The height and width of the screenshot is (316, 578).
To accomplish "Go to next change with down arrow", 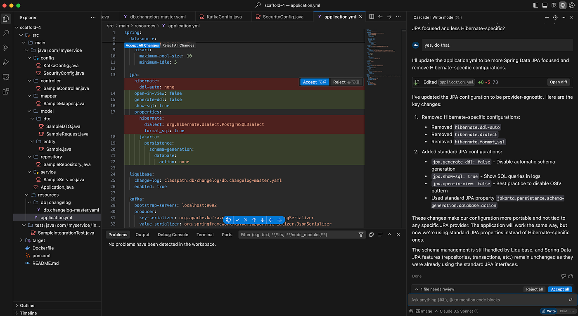I will pos(263,220).
